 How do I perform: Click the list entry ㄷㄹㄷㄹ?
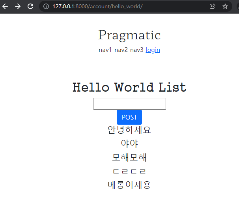[x=129, y=171]
